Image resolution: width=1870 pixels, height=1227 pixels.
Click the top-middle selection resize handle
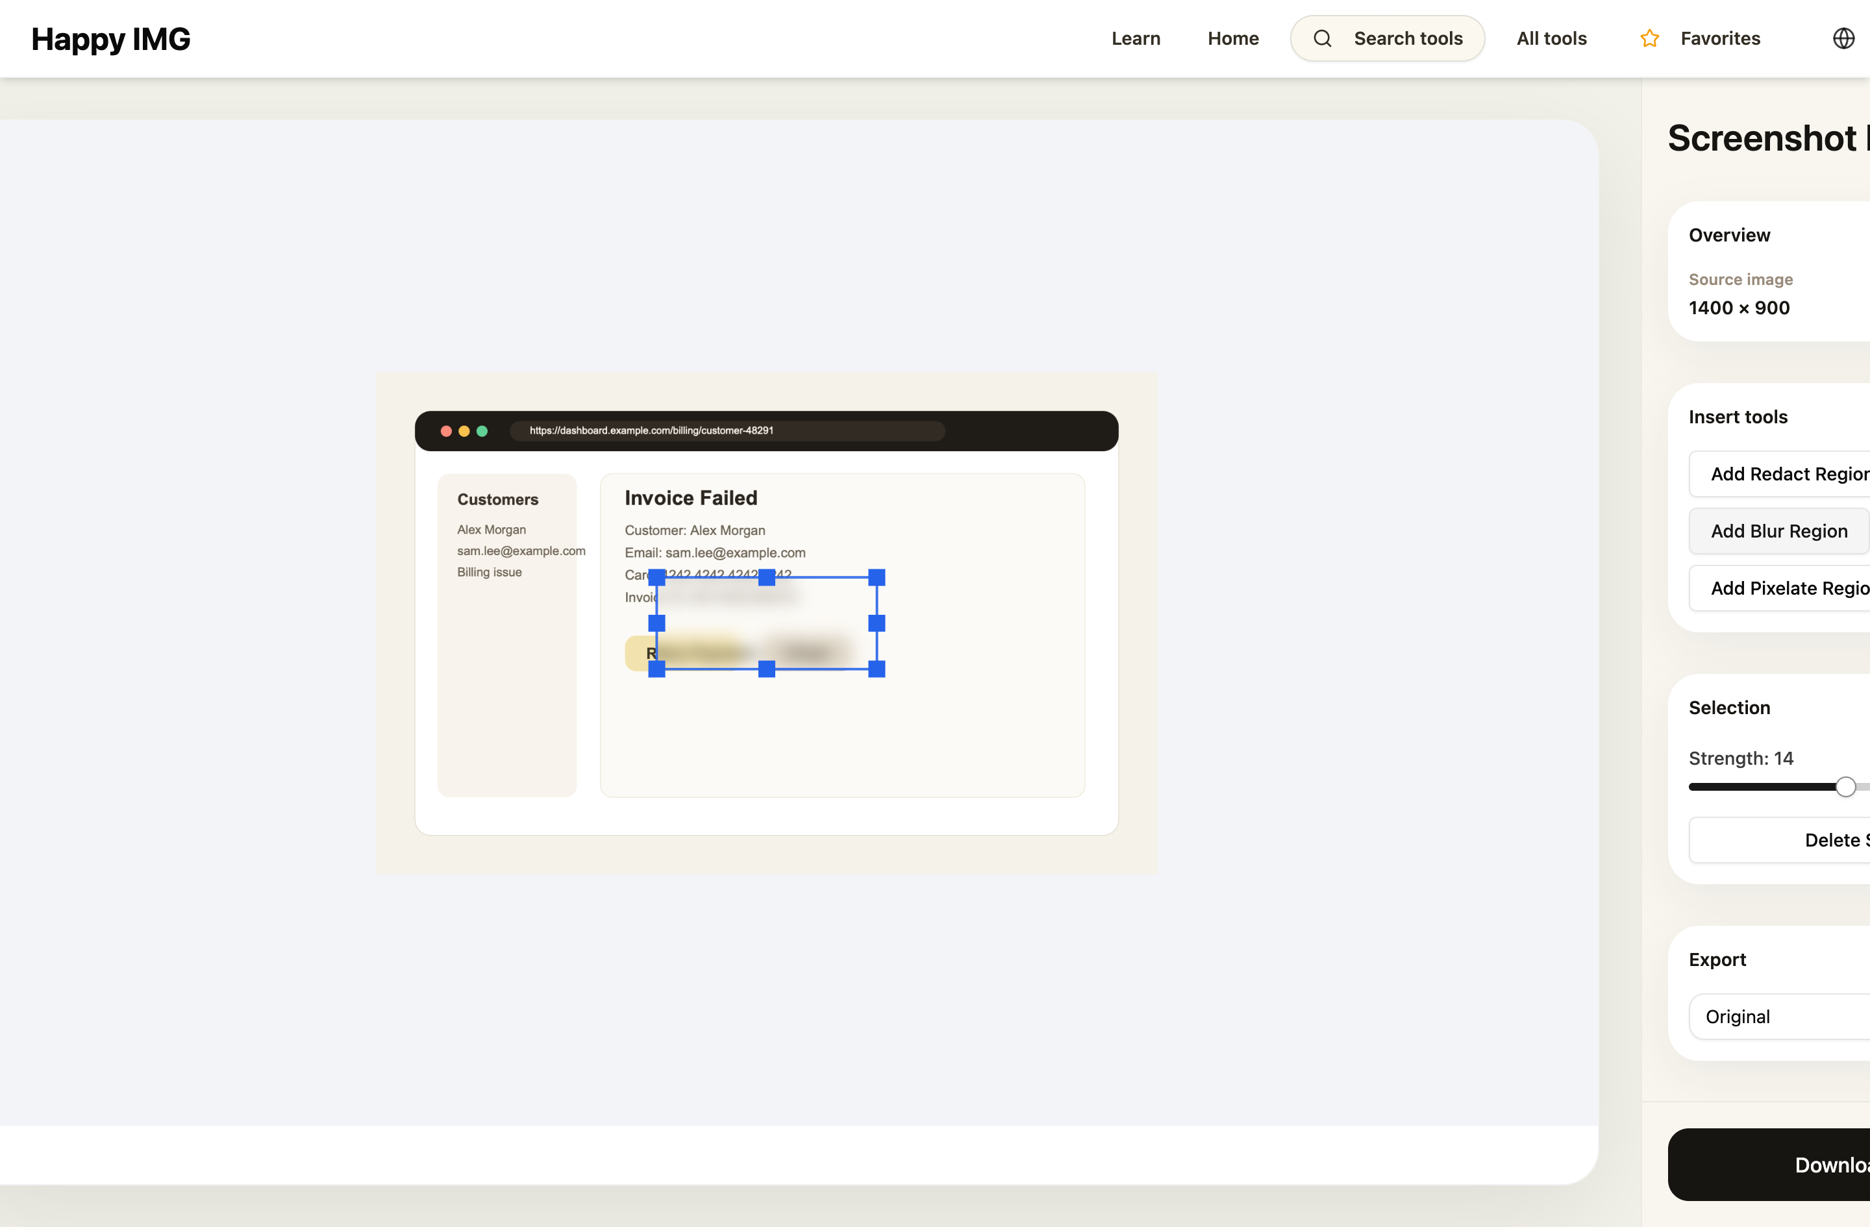tap(767, 577)
